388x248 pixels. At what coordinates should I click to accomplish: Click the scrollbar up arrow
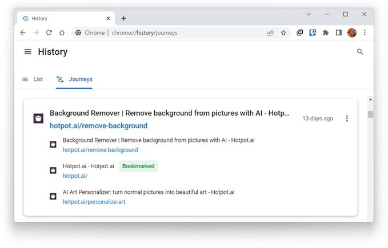pos(370,100)
